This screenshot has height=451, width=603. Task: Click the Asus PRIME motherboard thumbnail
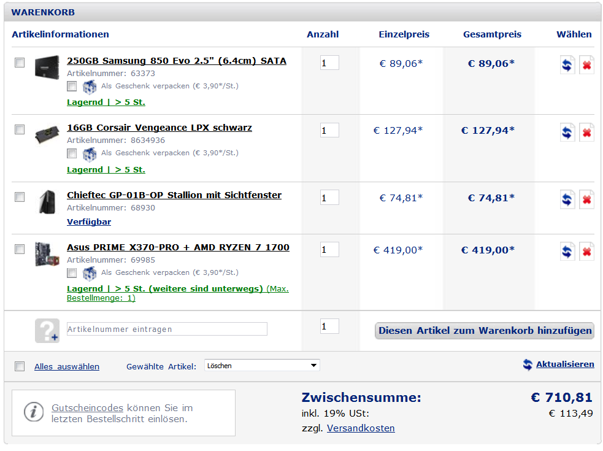47,254
